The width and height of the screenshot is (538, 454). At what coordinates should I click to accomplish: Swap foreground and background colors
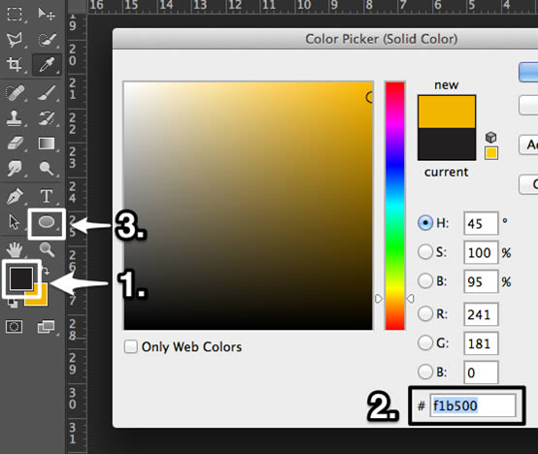tap(46, 271)
